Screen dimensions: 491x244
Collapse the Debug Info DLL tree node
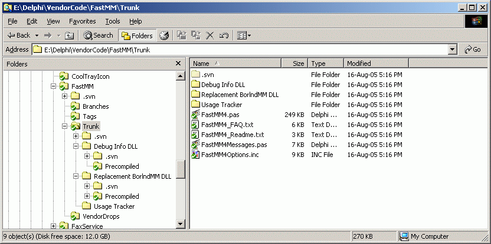coord(76,146)
